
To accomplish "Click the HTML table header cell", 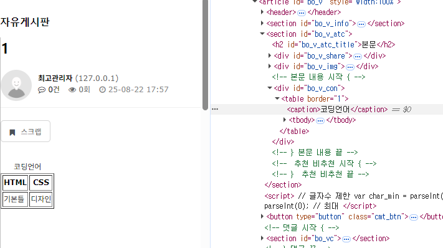I will pos(15,183).
